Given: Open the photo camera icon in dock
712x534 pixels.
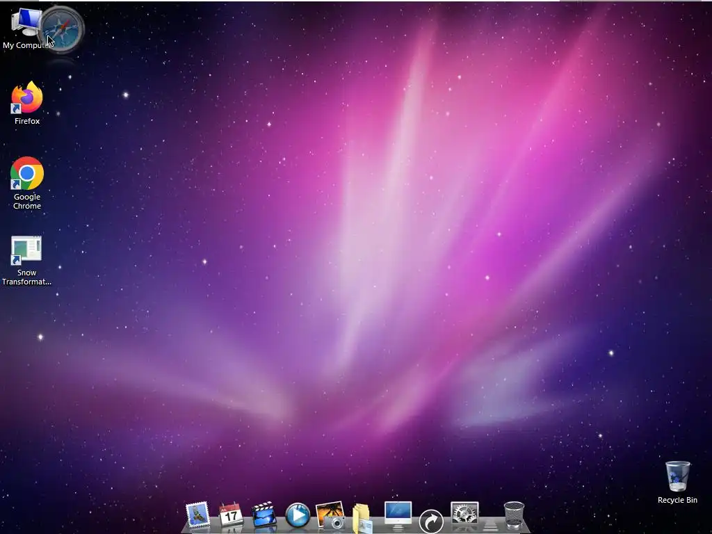Looking at the screenshot, I should point(332,516).
